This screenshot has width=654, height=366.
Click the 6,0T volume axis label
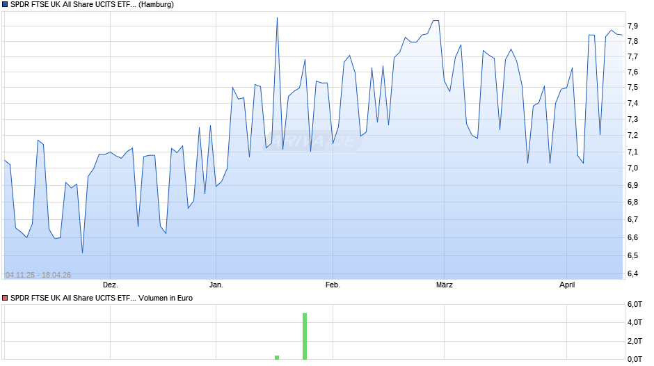click(x=635, y=305)
